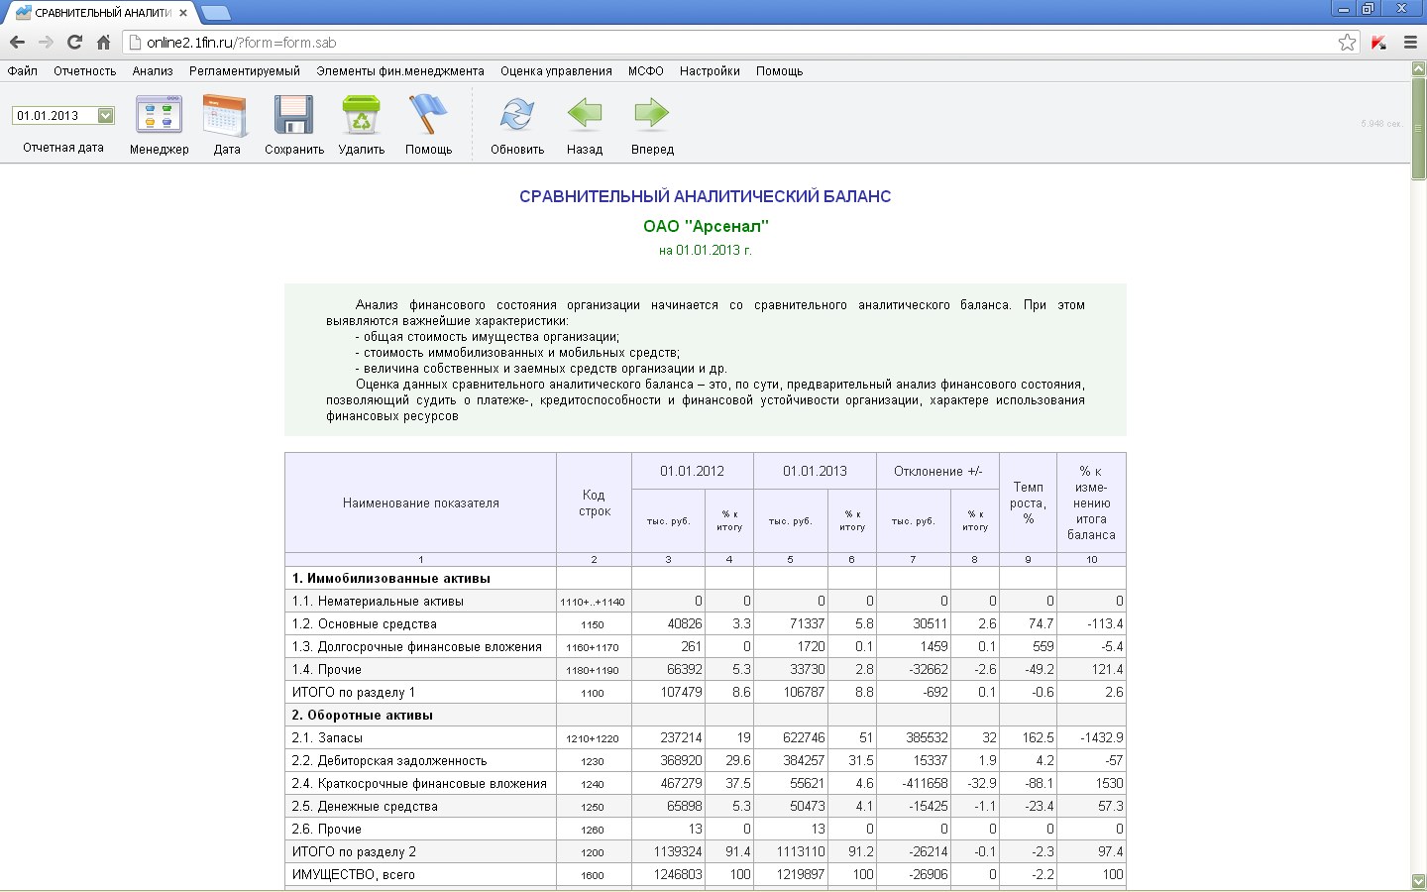This screenshot has height=892, width=1427.
Task: Click the Сохранить floppy disk icon
Action: pos(293,115)
